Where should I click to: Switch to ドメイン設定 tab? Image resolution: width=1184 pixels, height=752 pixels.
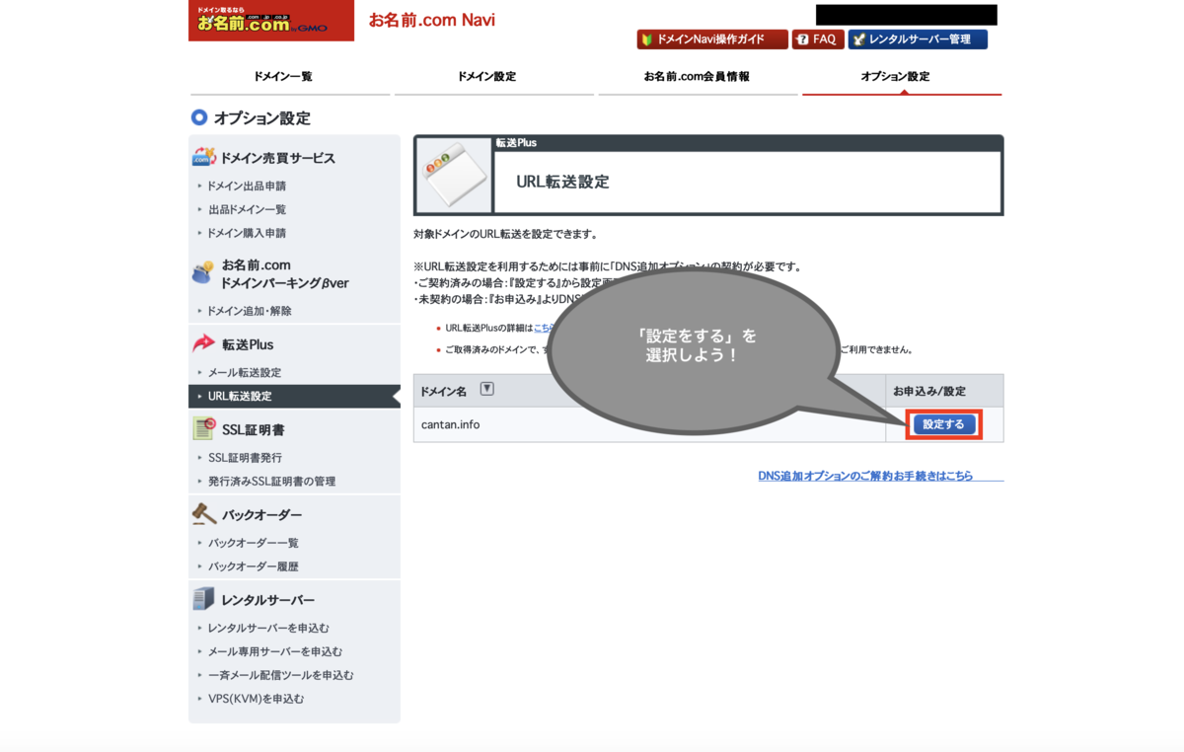(x=486, y=77)
